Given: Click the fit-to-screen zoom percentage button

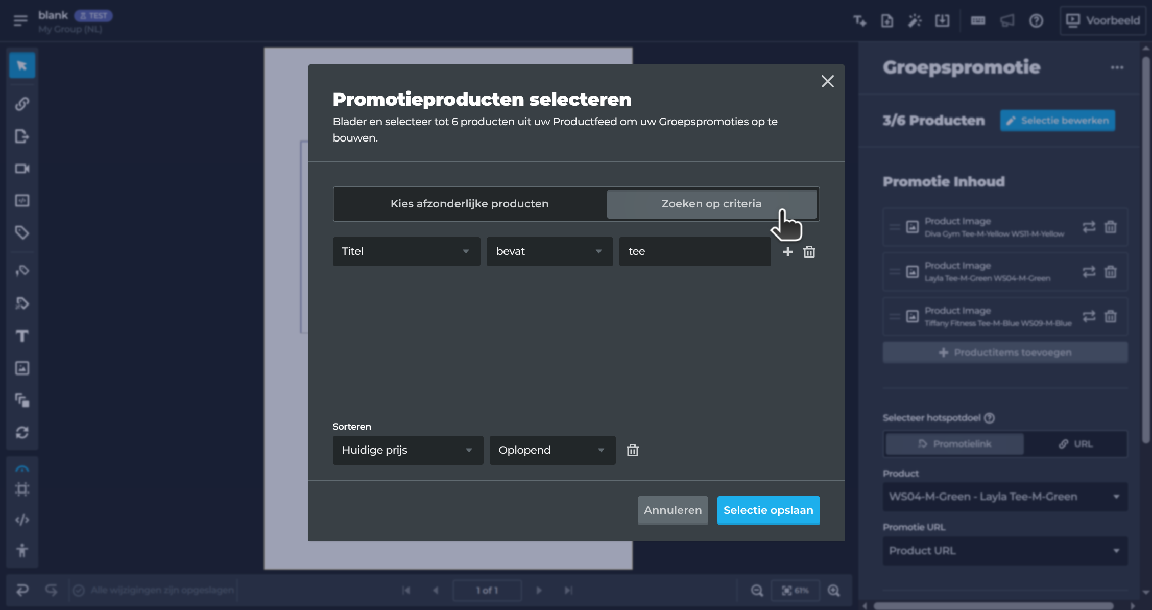Looking at the screenshot, I should [x=795, y=591].
